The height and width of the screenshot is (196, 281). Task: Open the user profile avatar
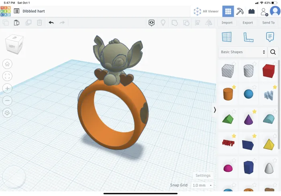tap(275, 11)
